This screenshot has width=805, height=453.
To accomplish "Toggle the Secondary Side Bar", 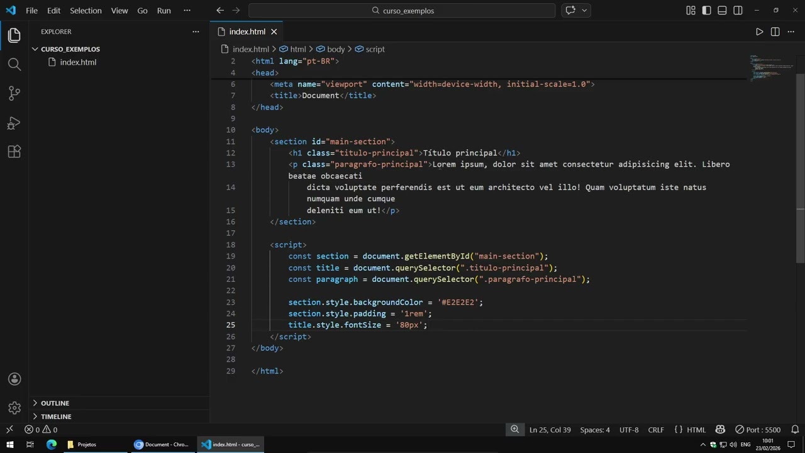I will click(x=738, y=10).
